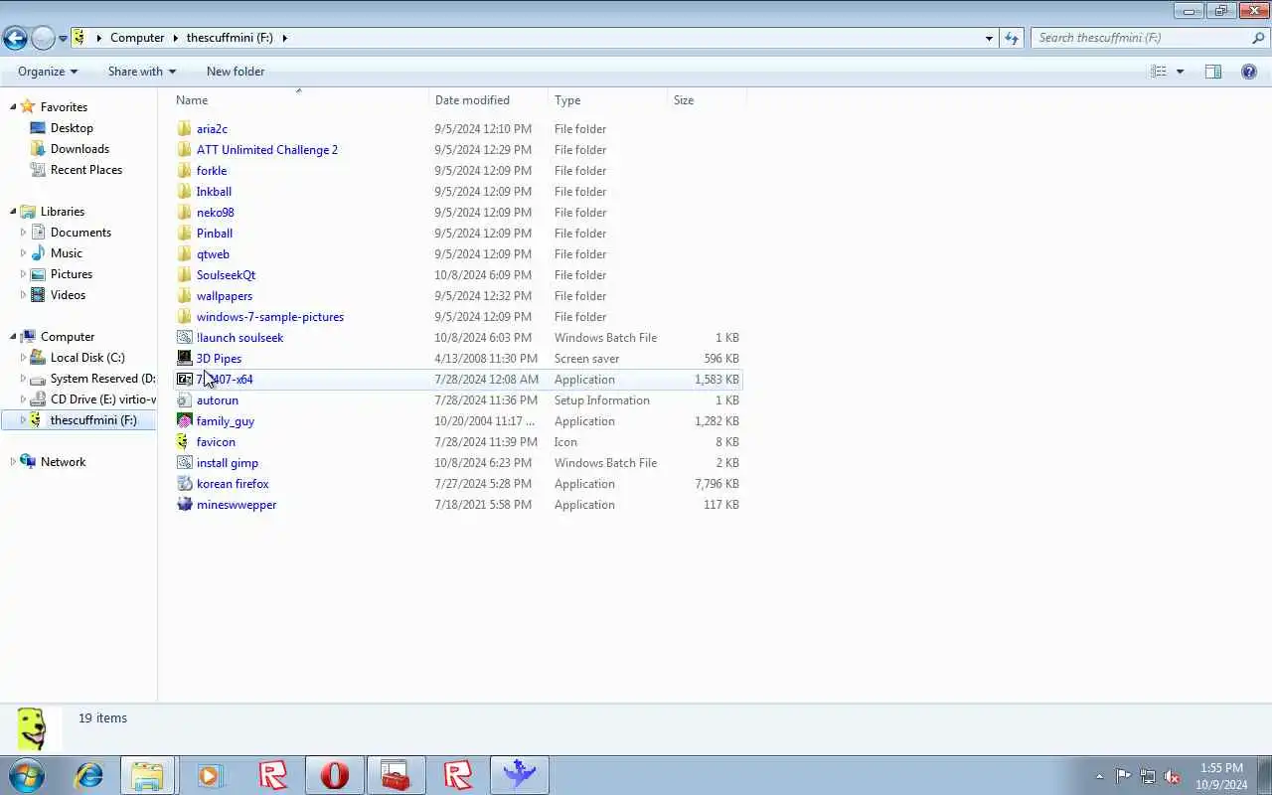Collapse the Favorites tree section
The height and width of the screenshot is (795, 1272).
click(x=13, y=107)
